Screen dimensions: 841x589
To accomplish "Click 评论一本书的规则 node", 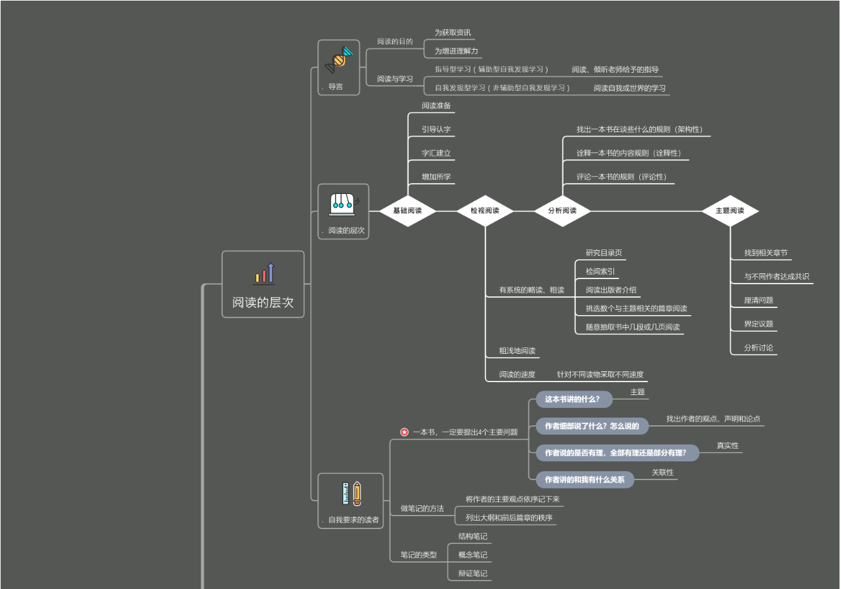I will pyautogui.click(x=622, y=177).
